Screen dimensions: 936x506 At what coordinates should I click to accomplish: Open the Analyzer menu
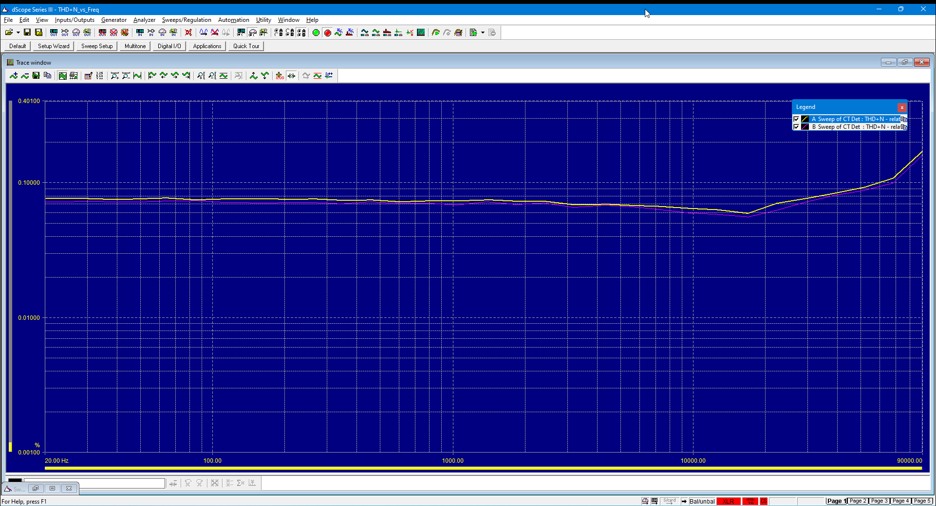(x=144, y=20)
